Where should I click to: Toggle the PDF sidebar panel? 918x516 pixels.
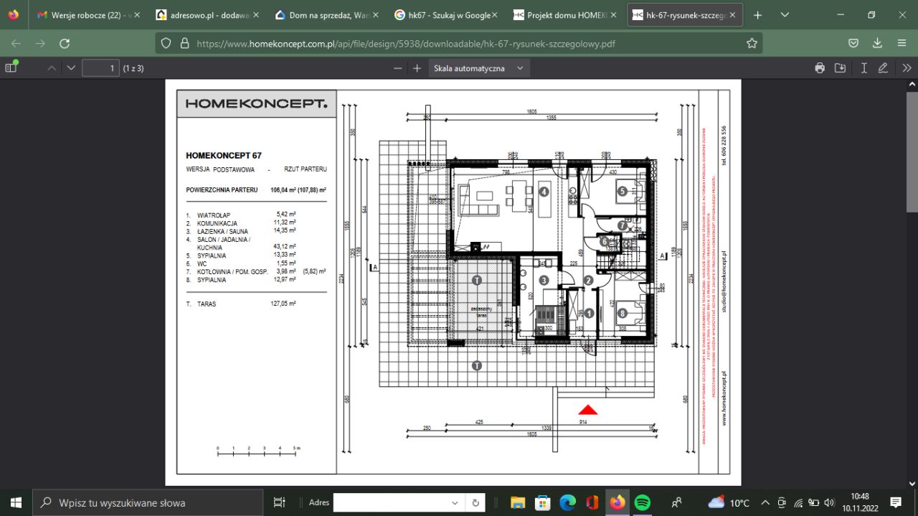click(11, 67)
